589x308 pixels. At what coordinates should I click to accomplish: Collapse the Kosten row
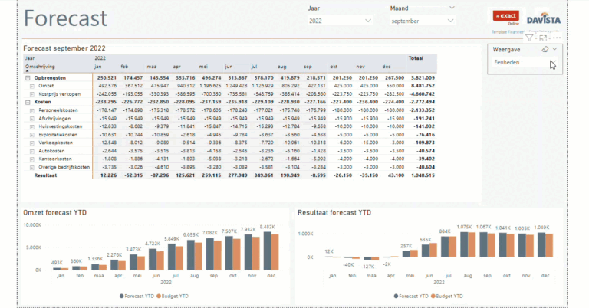click(28, 102)
